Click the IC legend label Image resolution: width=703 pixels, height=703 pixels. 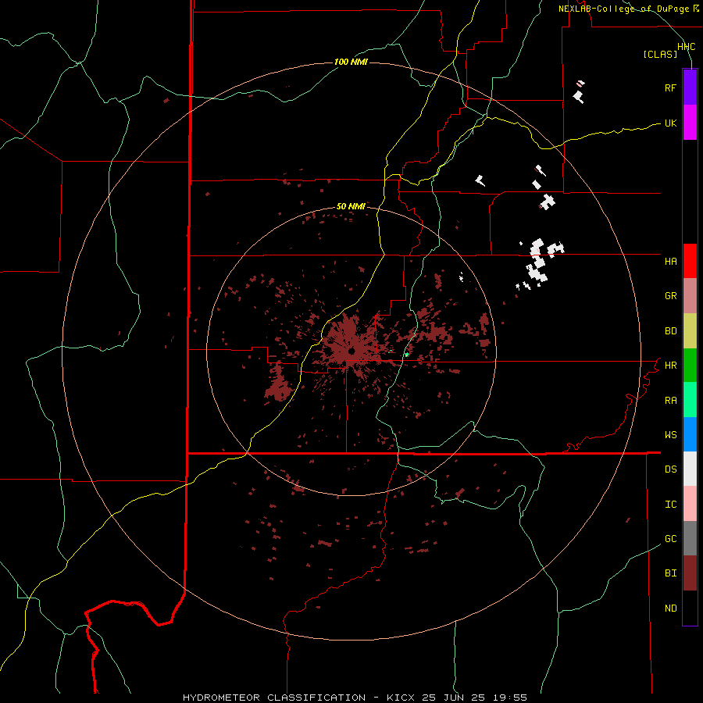(670, 504)
